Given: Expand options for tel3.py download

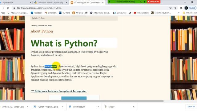Looking at the screenshot, I should (x=134, y=107).
